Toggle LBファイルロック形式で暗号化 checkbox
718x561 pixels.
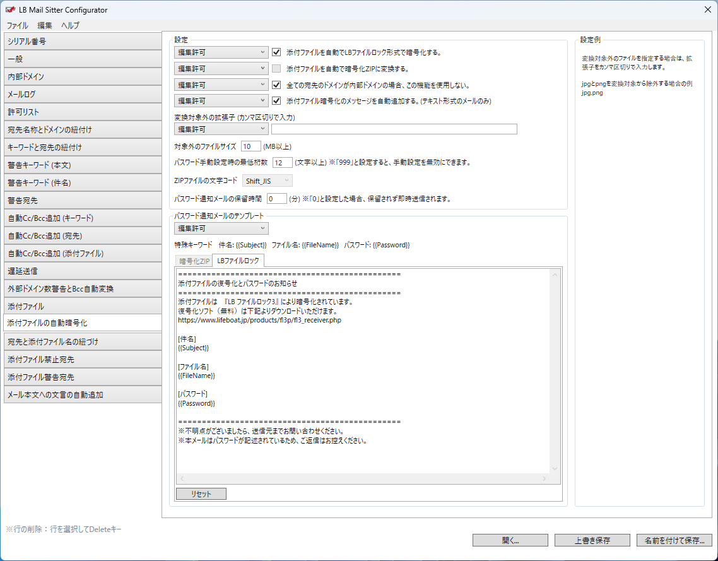pyautogui.click(x=276, y=53)
